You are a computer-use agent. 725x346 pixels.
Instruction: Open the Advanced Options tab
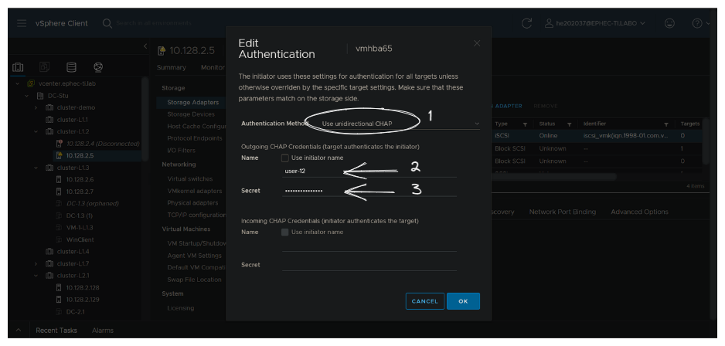[639, 212]
